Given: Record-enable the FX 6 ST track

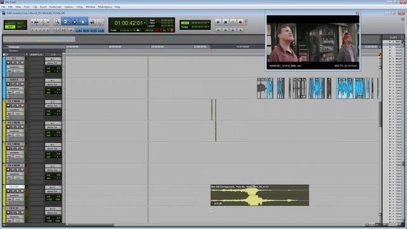Looking at the screenshot, I should point(8,212).
